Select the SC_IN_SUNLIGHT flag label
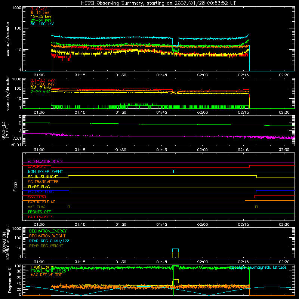The height and width of the screenshot is (299, 299). (x=43, y=176)
